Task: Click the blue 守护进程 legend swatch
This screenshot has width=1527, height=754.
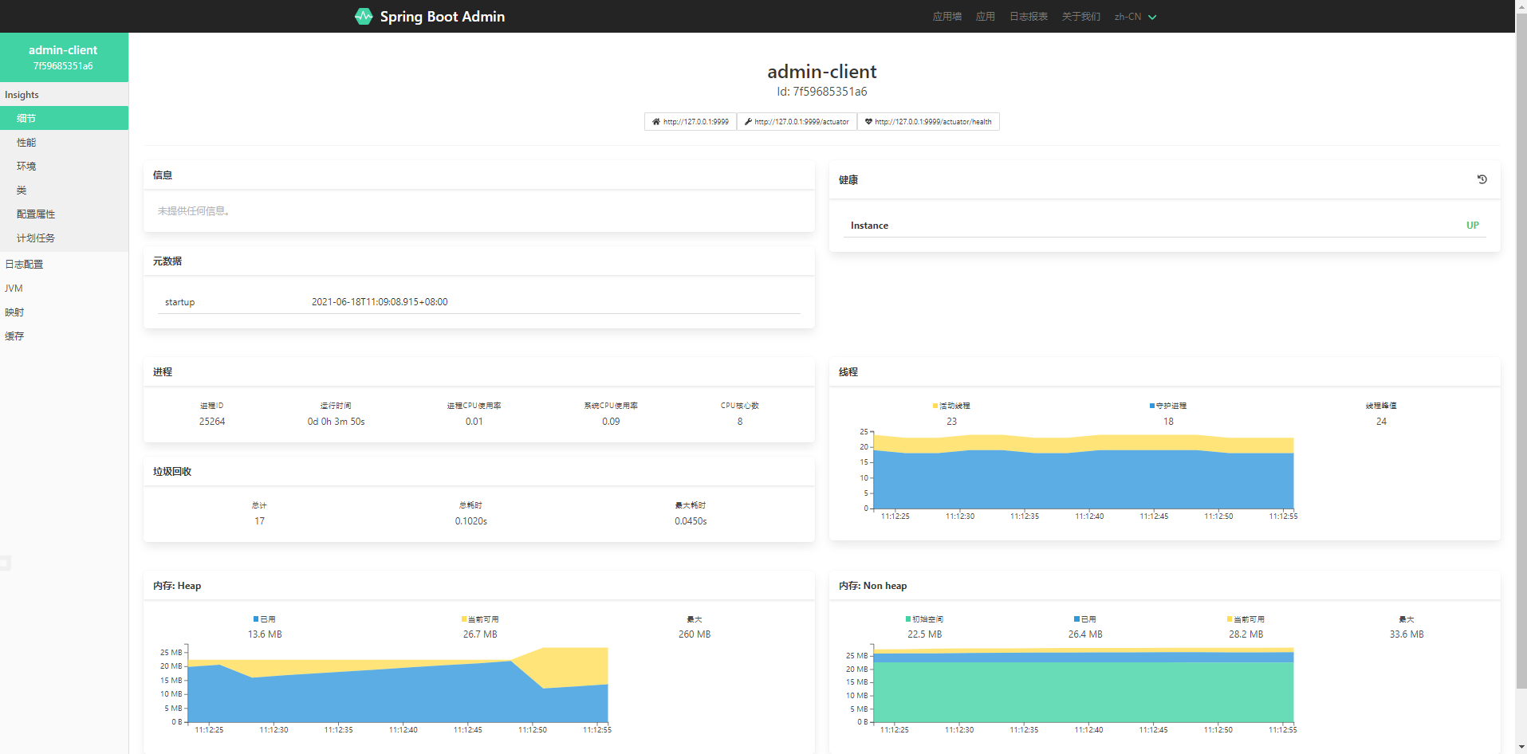Action: click(1152, 406)
